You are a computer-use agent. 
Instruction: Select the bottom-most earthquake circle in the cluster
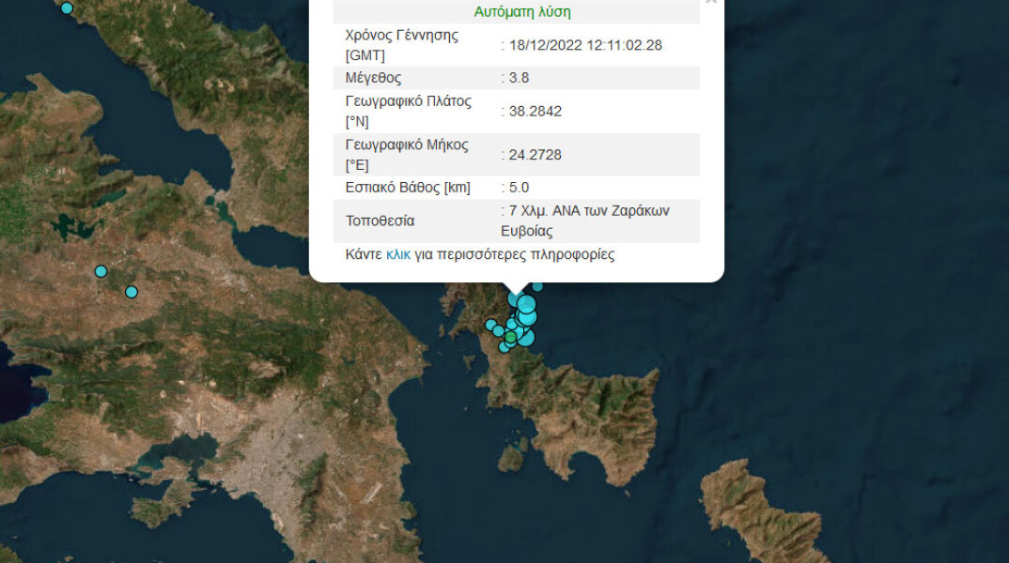point(504,347)
